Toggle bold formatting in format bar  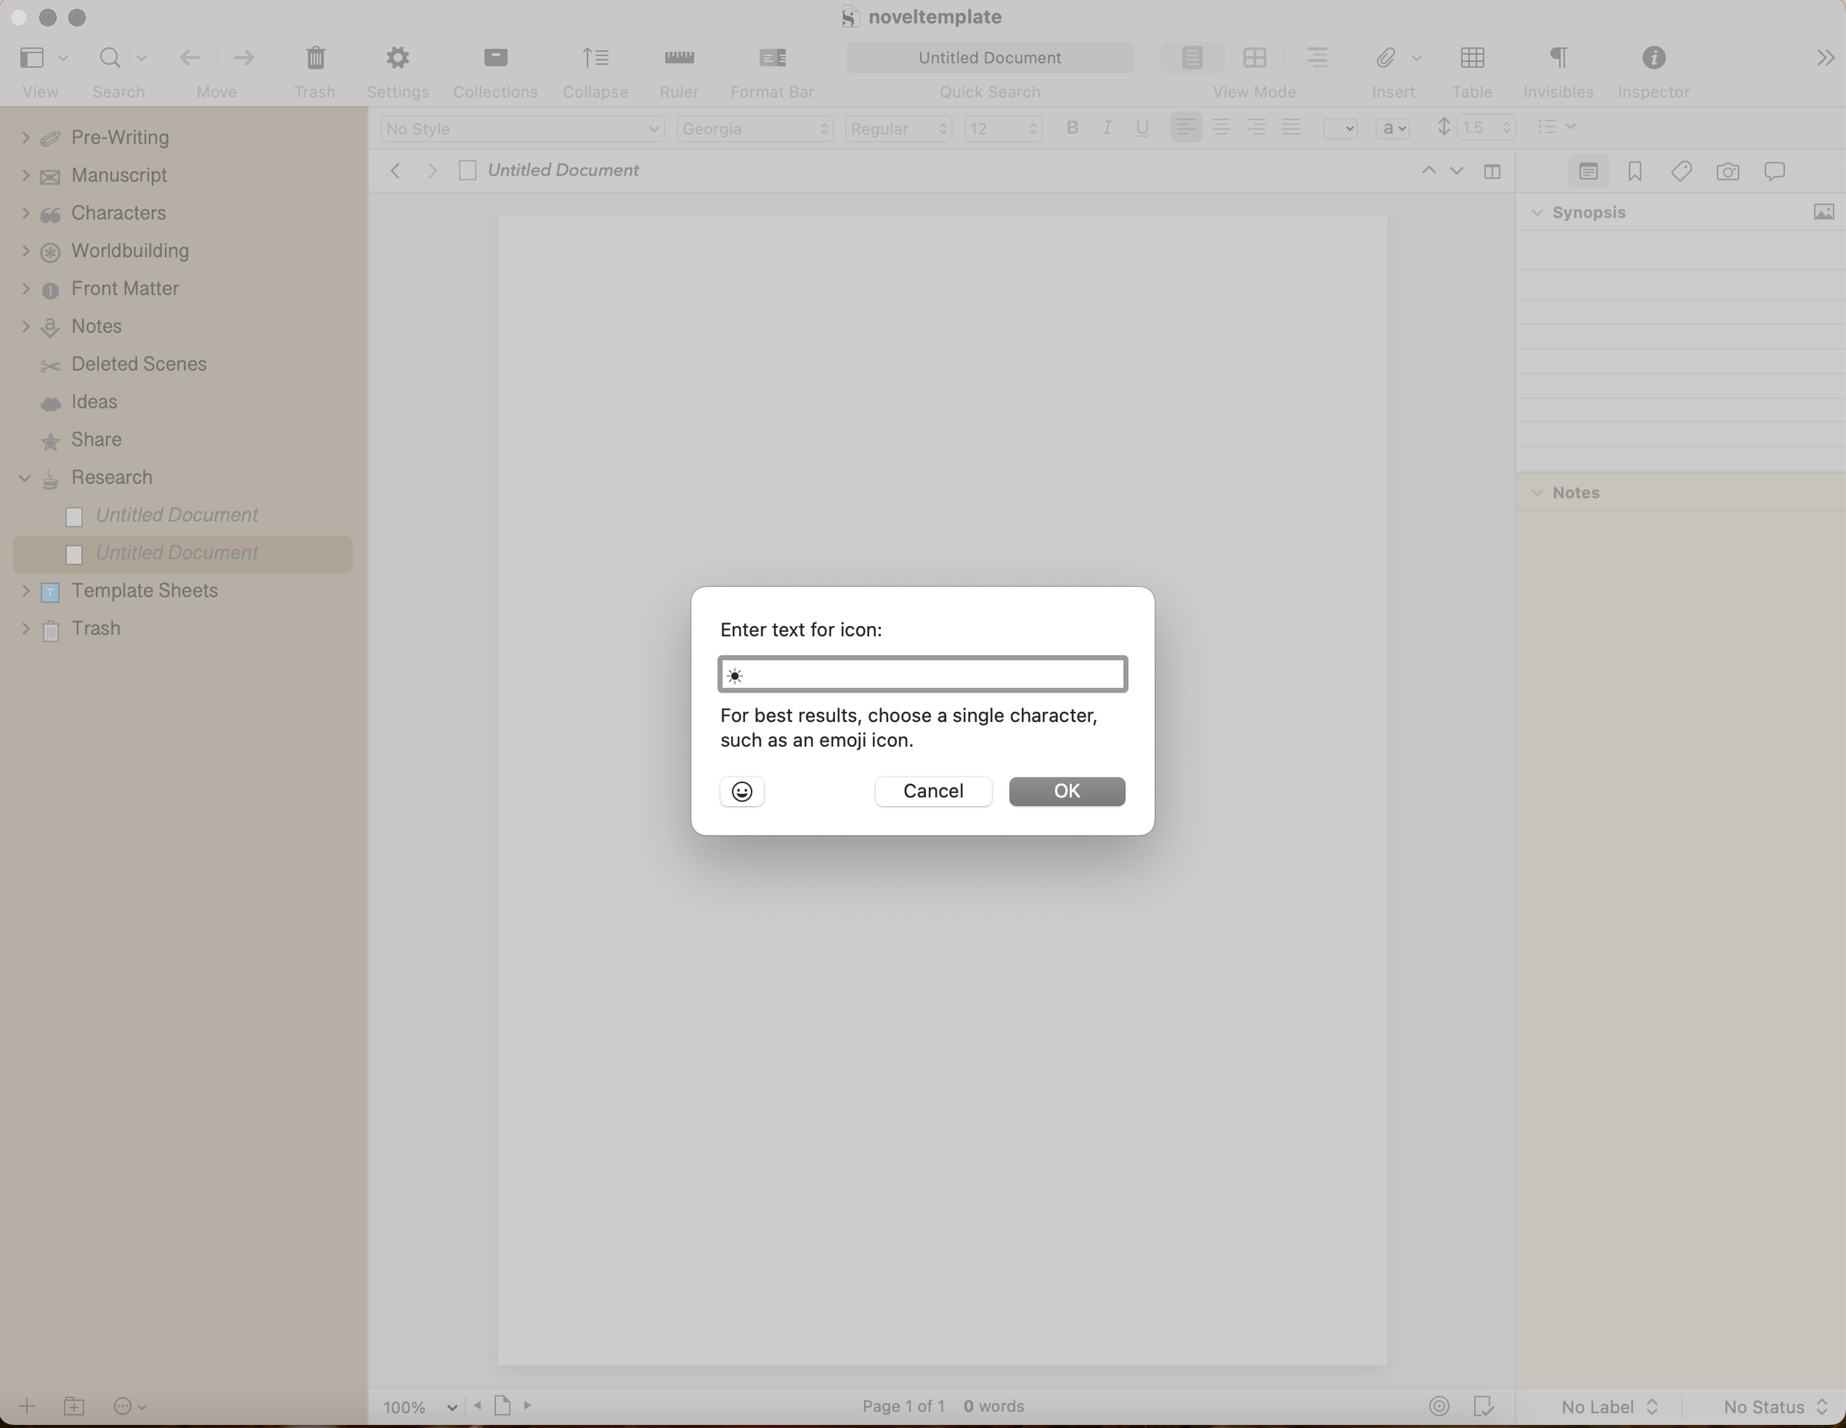1071,128
